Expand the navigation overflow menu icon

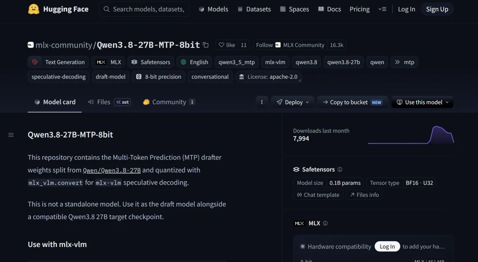[x=382, y=9]
